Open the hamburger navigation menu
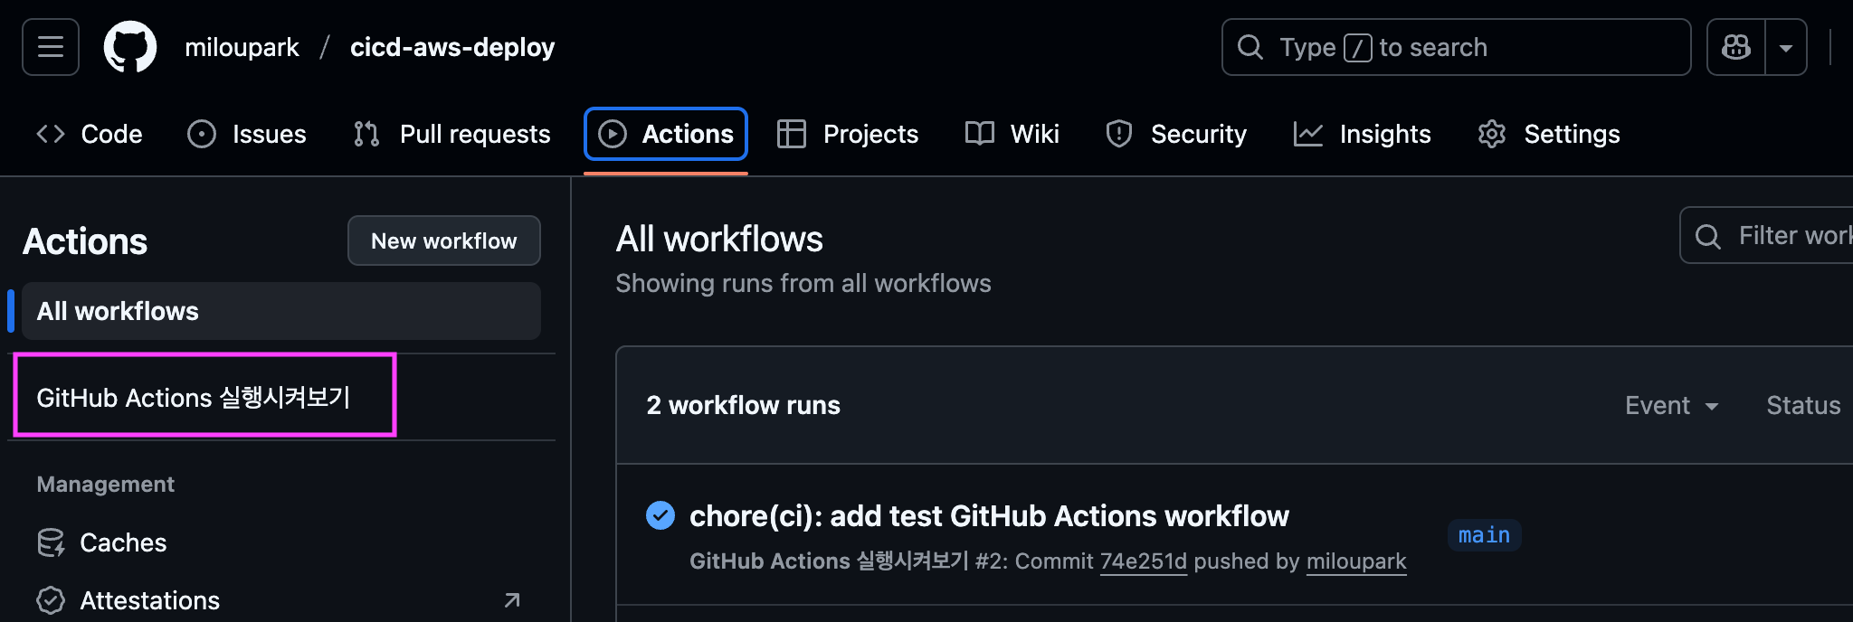Viewport: 1853px width, 622px height. pyautogui.click(x=51, y=47)
